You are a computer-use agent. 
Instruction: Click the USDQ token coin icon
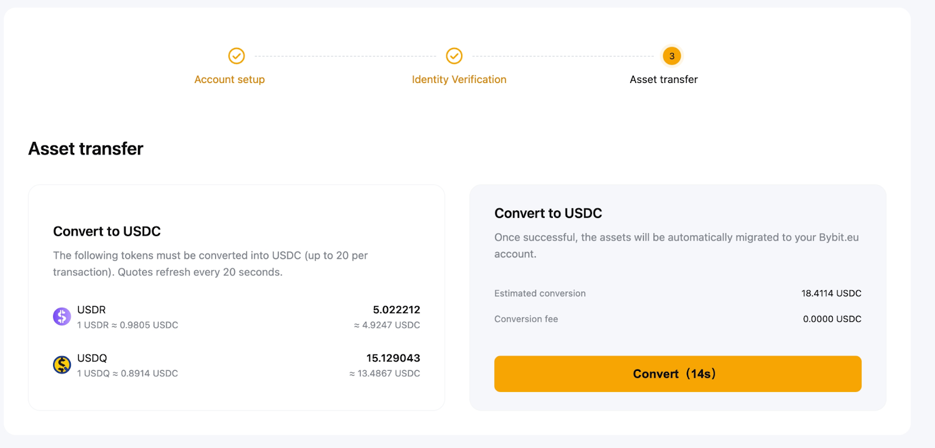click(62, 365)
